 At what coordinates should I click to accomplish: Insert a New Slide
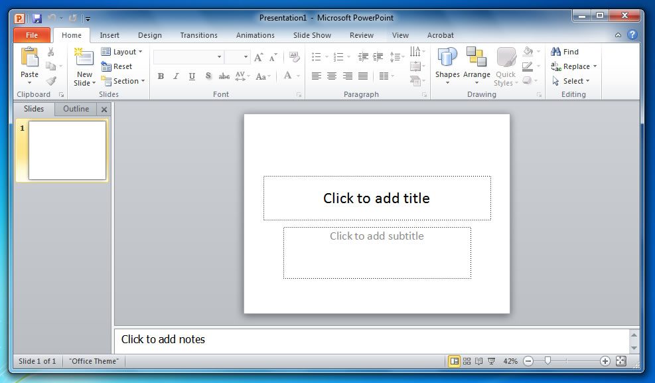[84, 60]
